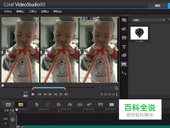Screen dimensions: 170x128
Task: Click the timeline ruler at 00:00:06:00
Action: pyautogui.click(x=88, y=109)
